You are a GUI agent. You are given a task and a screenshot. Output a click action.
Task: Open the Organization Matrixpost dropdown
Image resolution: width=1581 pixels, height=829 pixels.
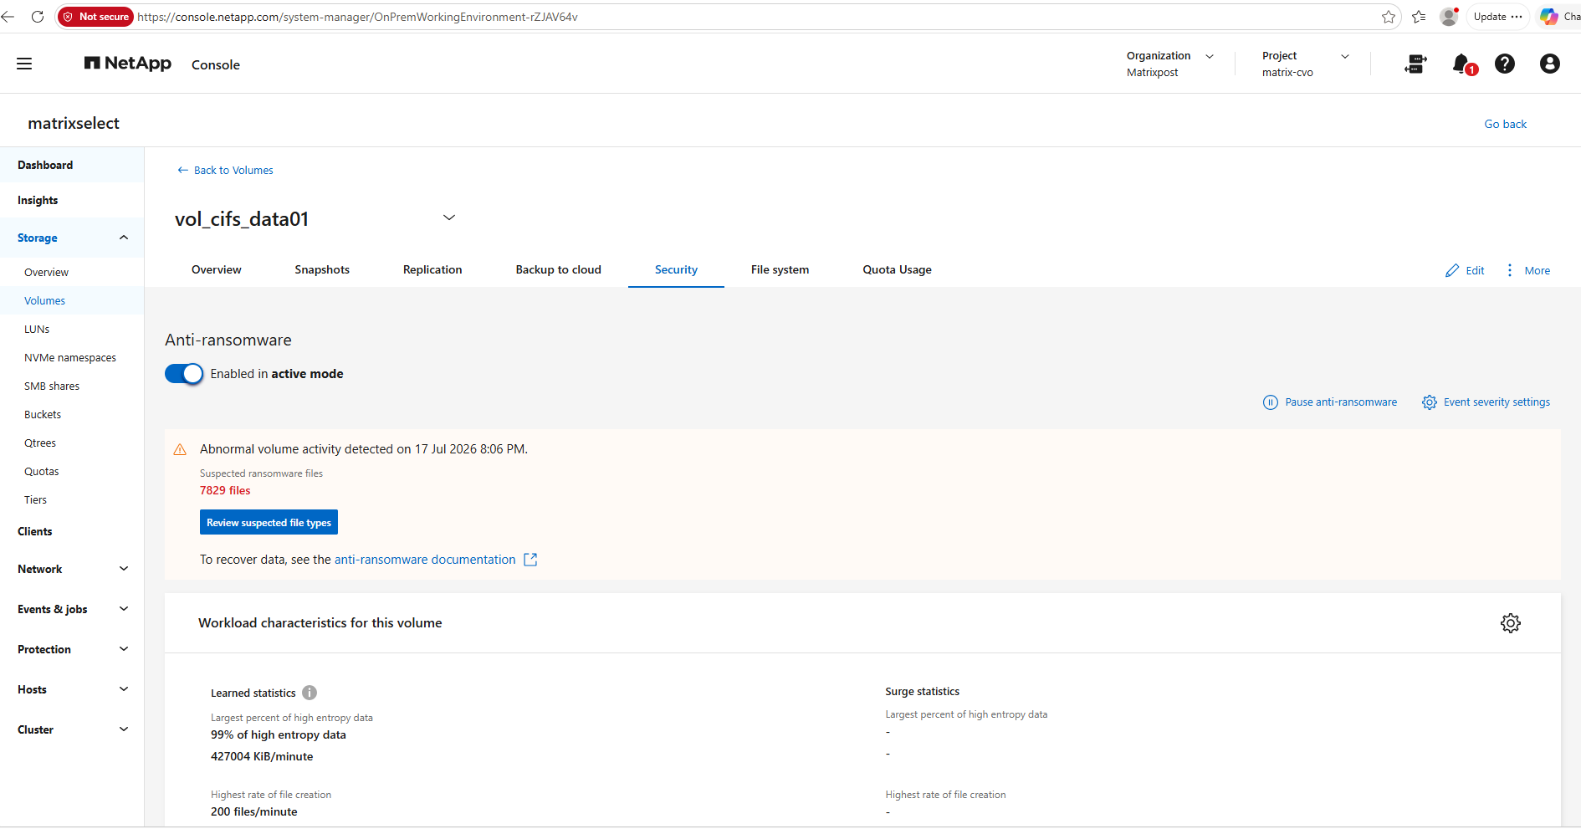click(1170, 64)
